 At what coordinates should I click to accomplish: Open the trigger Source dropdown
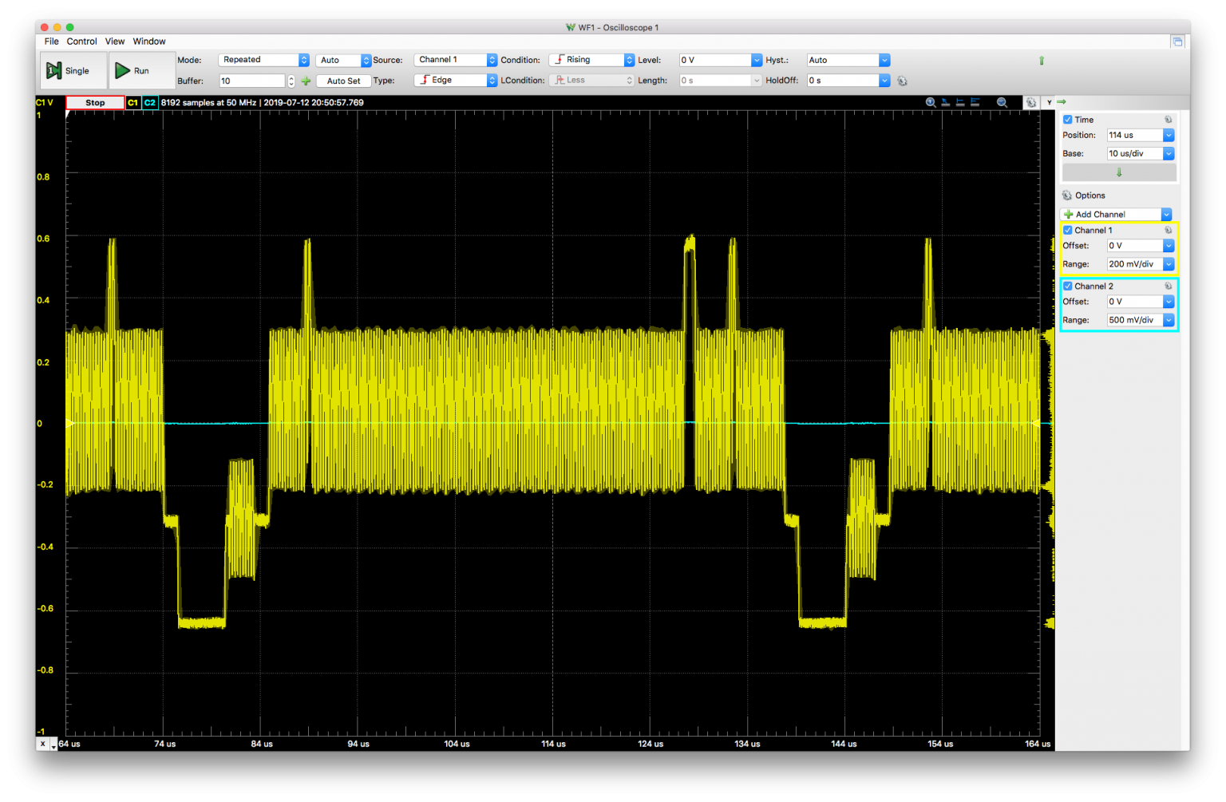tap(492, 60)
